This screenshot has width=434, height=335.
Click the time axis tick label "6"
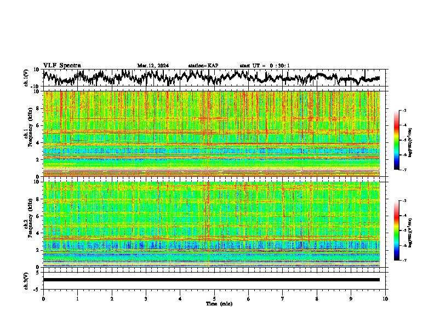pos(249,299)
